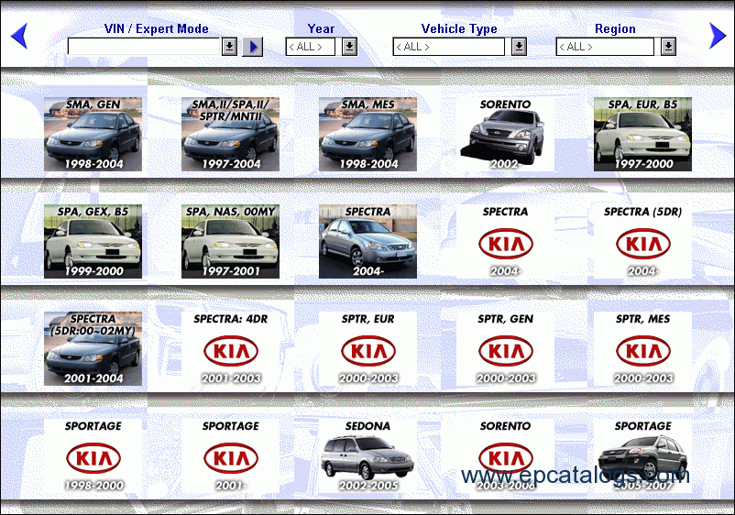
Task: Select the SMA, GEN 1998-2004 catalog
Action: (93, 134)
